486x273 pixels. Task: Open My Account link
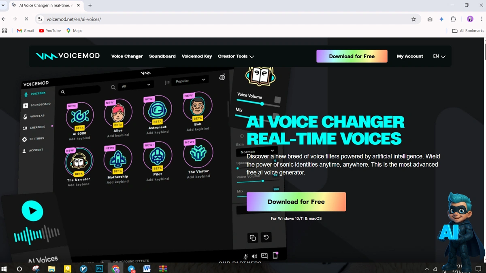pyautogui.click(x=410, y=56)
